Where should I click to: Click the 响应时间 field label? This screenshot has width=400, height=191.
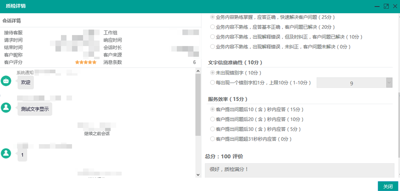(113, 40)
